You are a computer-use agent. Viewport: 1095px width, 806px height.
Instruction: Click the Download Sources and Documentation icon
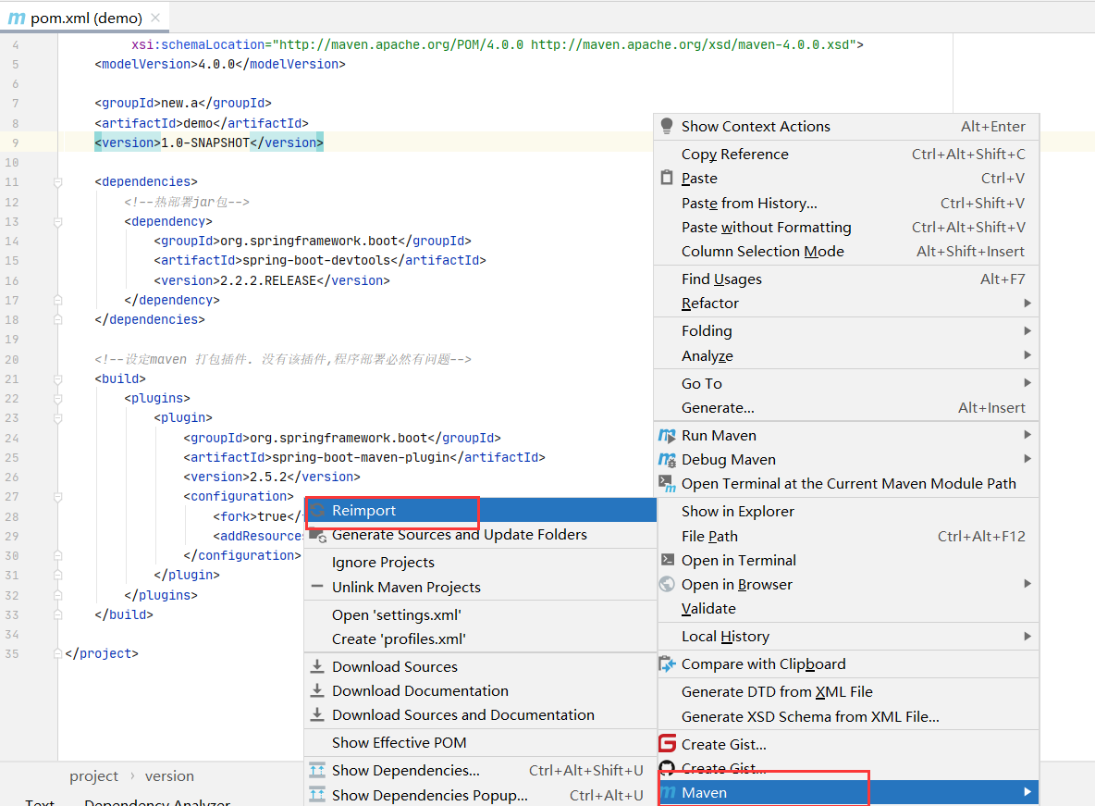[317, 714]
